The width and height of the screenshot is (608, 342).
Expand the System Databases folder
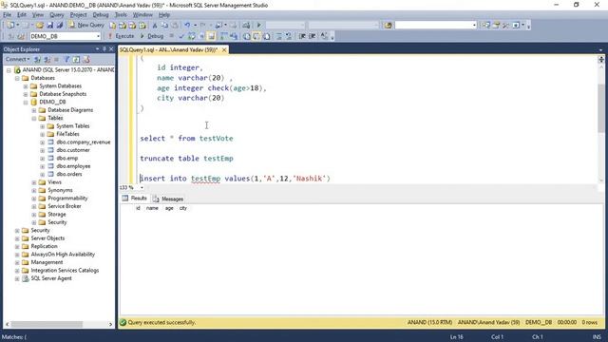(26, 86)
